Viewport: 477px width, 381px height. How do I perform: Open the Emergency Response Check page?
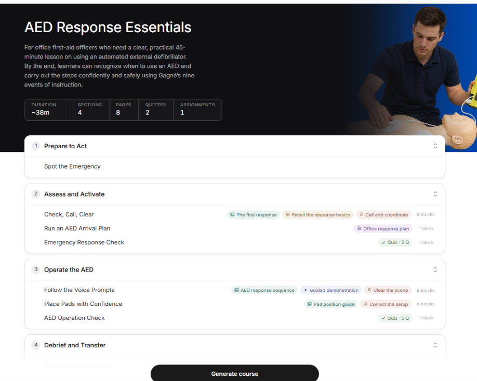84,242
